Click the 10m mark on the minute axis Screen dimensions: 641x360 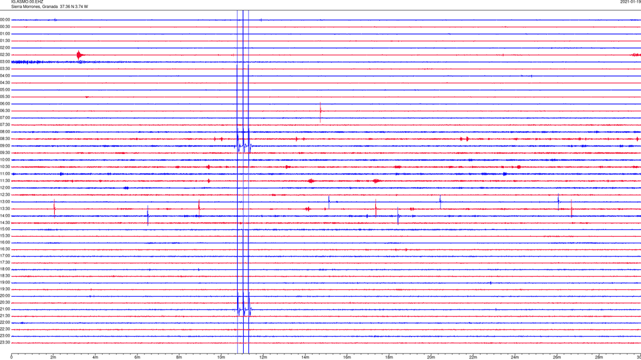click(221, 357)
